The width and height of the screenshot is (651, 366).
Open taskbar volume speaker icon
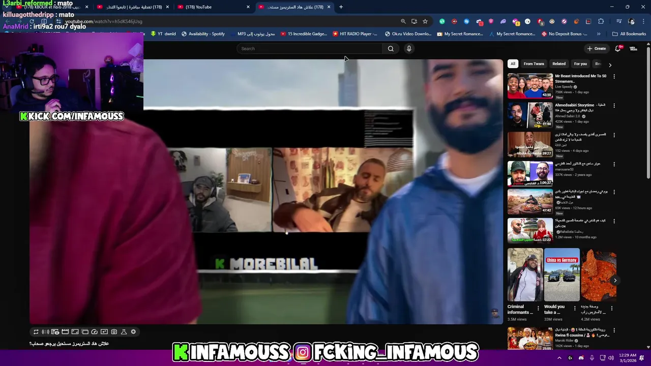611,358
